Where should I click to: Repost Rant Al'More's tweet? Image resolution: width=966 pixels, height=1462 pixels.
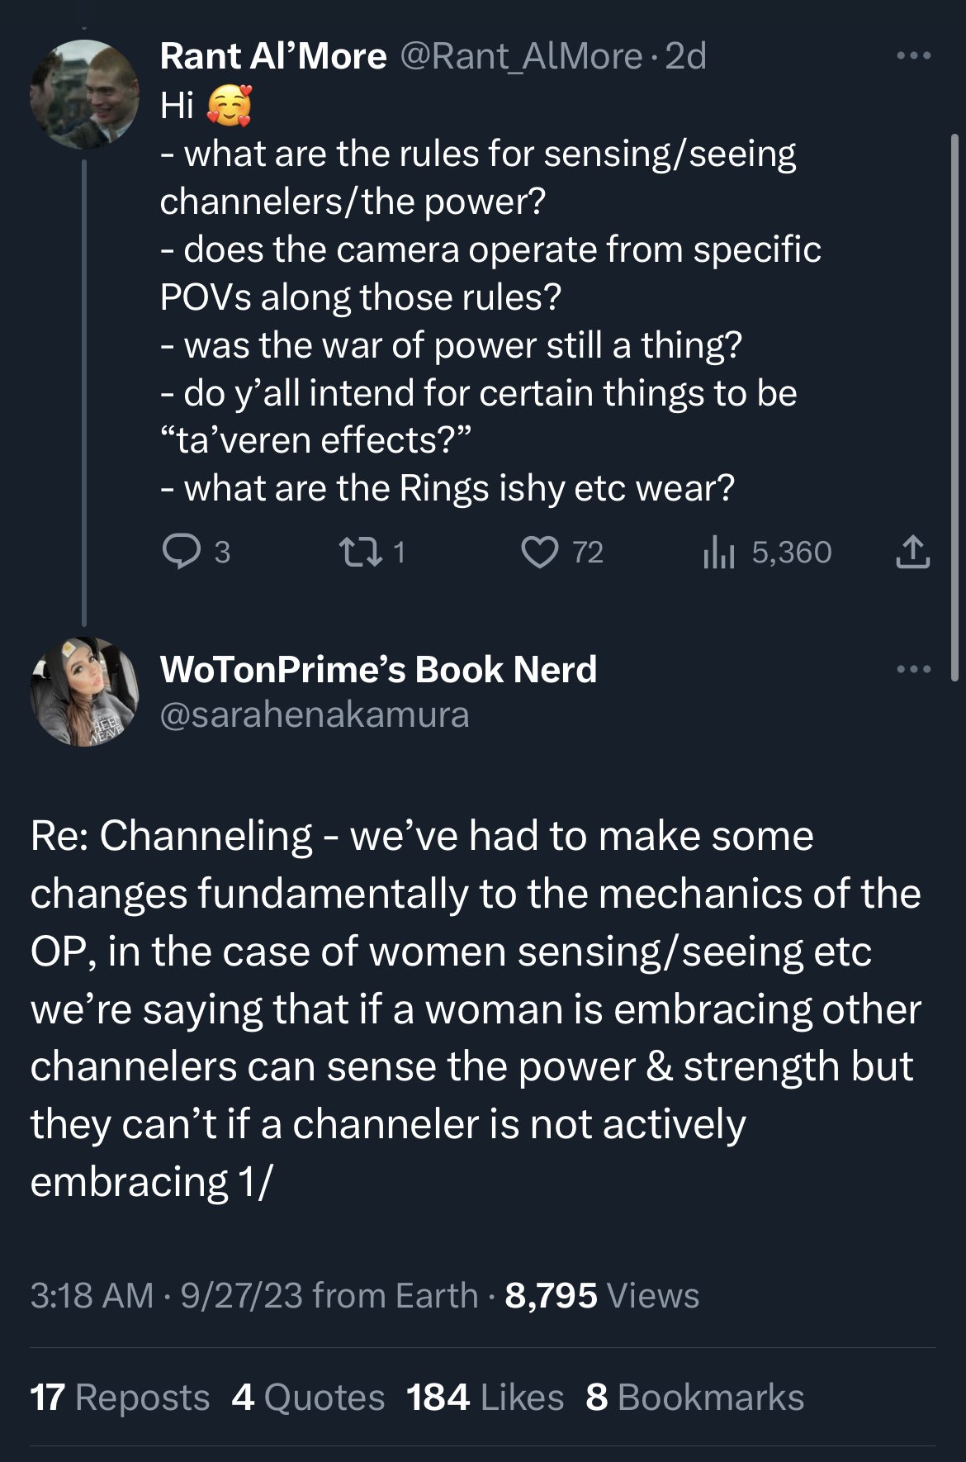(x=361, y=552)
